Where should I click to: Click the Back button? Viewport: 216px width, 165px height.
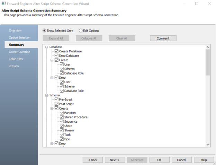tap(93, 160)
